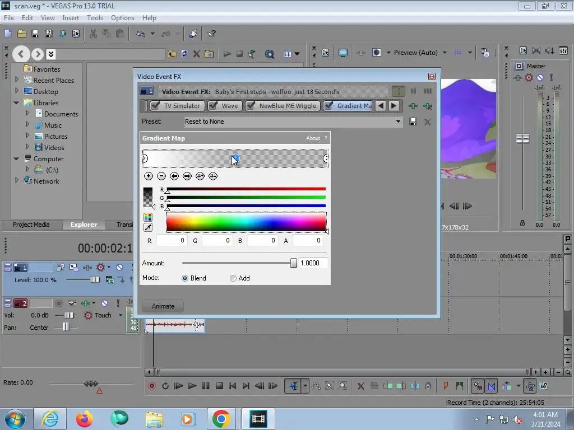
Task: Select the Add mode radio button
Action: 233,278
